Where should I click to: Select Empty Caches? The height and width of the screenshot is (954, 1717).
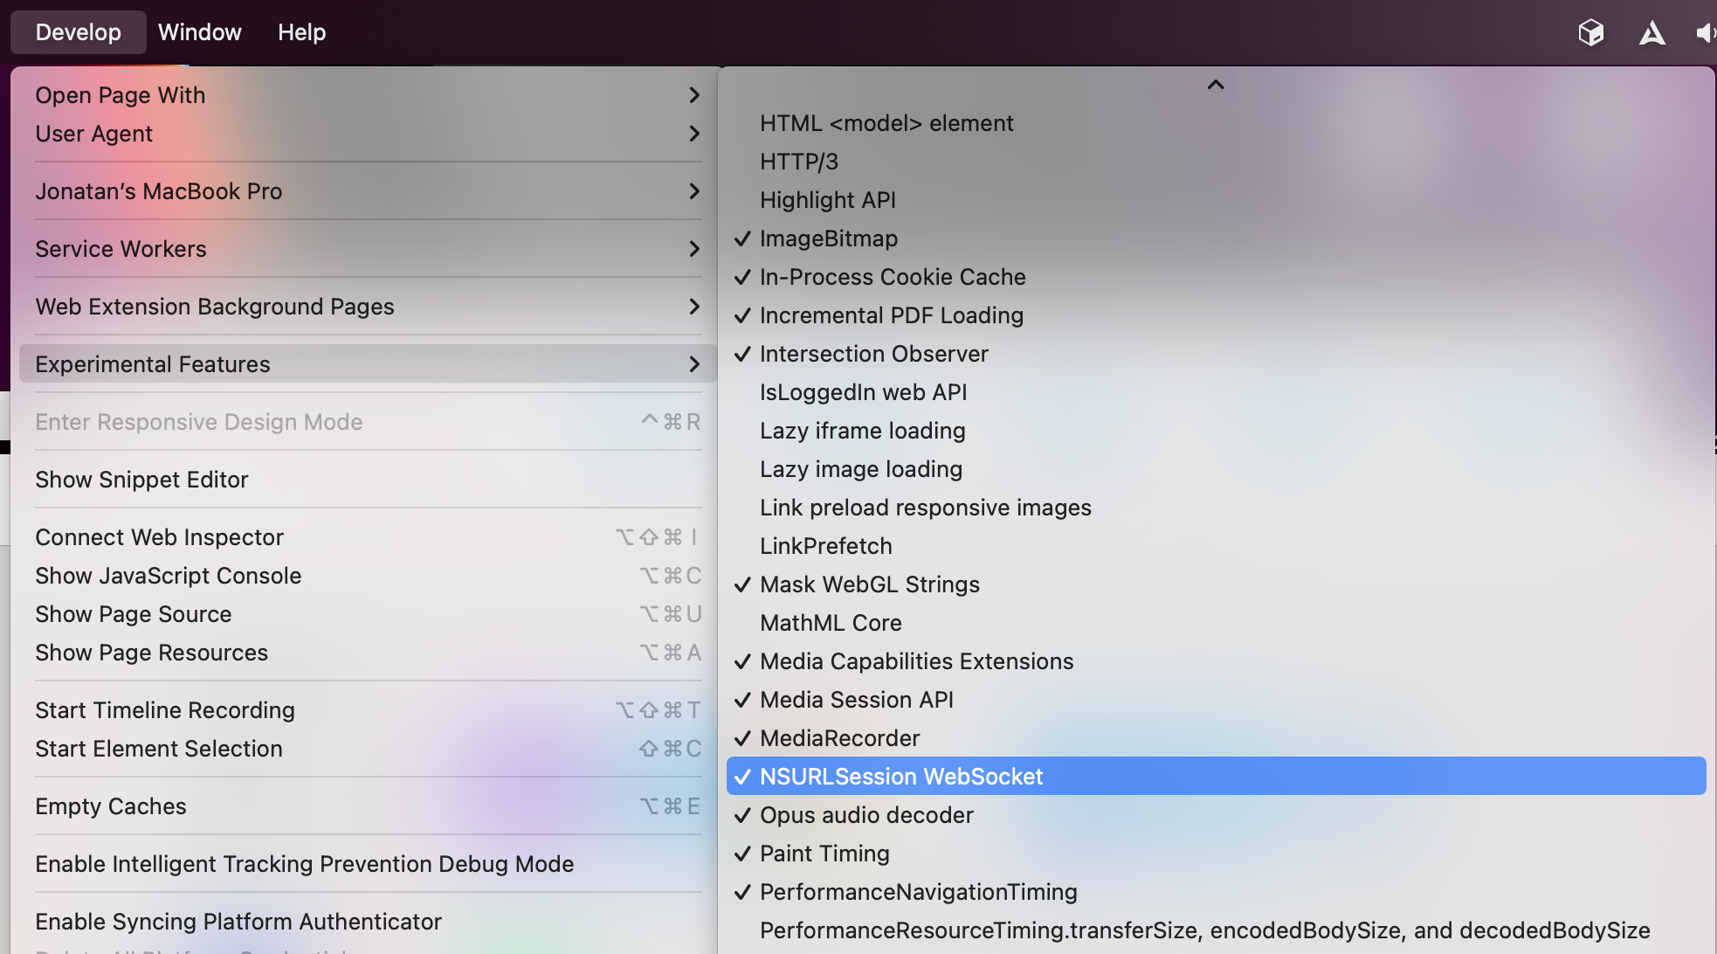pyautogui.click(x=111, y=806)
